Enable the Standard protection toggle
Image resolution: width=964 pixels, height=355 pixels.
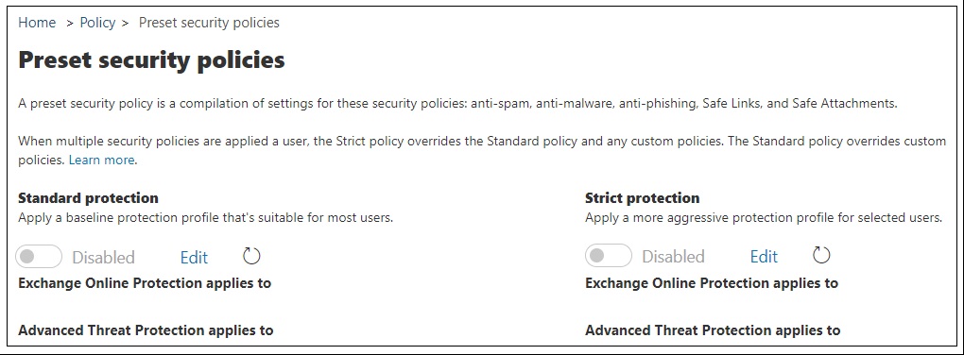click(x=39, y=257)
